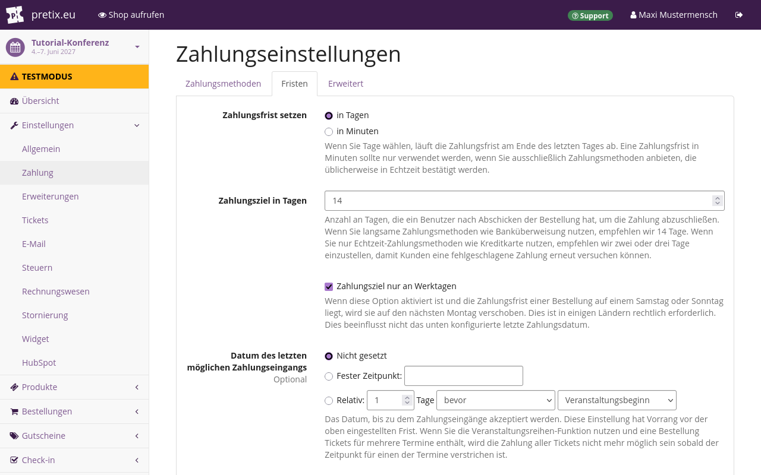Viewport: 761px width, 475px height.
Task: Expand the Bestellungen submenu chevron
Action: tap(137, 411)
